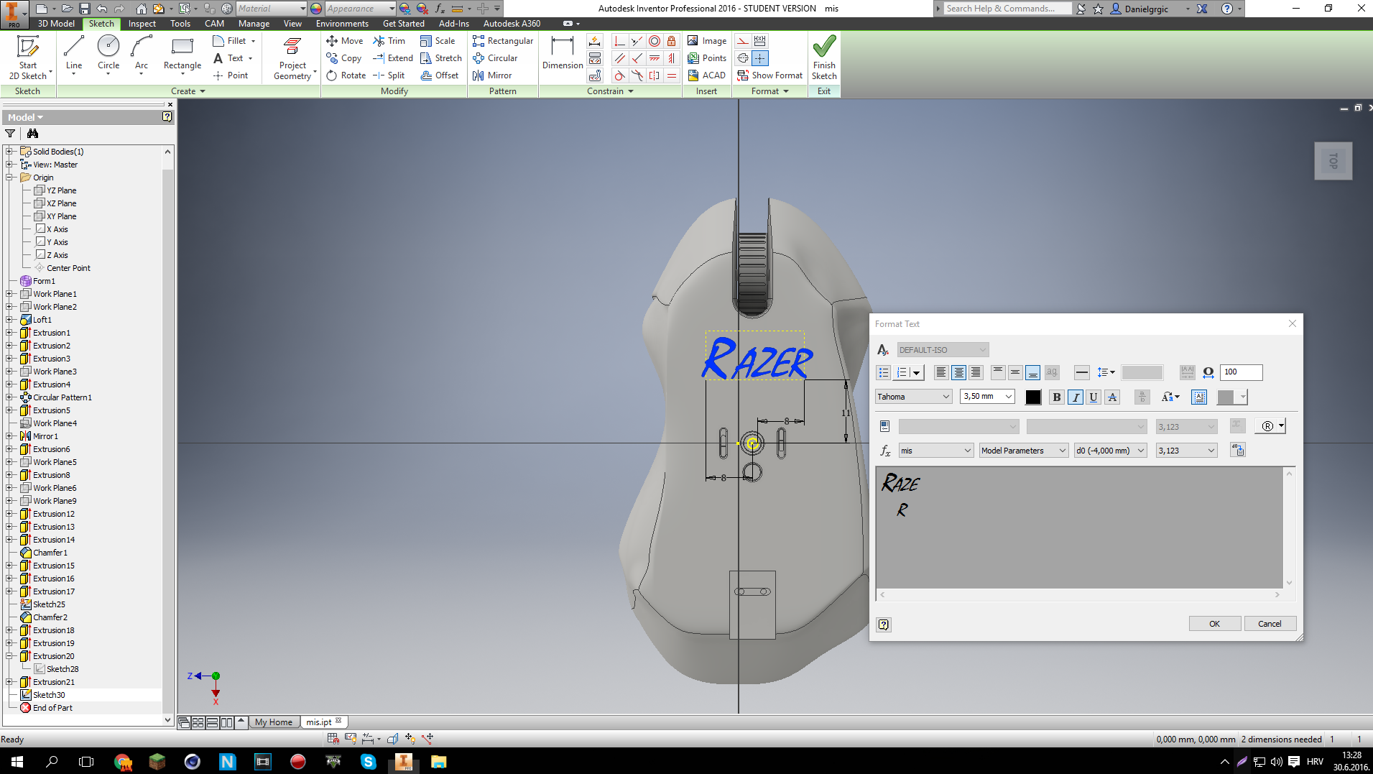
Task: Open the 3,50 mm text size dropdown
Action: tap(987, 397)
